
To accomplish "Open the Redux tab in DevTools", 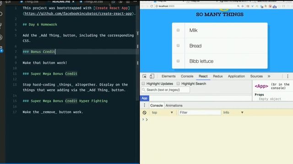I will [218, 76].
